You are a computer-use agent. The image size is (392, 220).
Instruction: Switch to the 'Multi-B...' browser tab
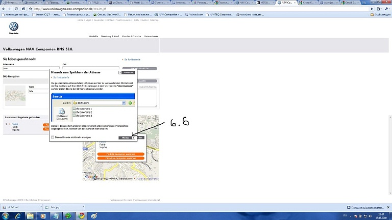point(139,3)
